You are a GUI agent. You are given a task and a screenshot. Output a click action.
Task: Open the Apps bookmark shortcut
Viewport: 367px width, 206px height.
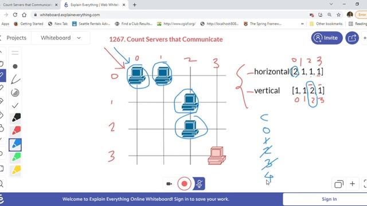click(5, 24)
